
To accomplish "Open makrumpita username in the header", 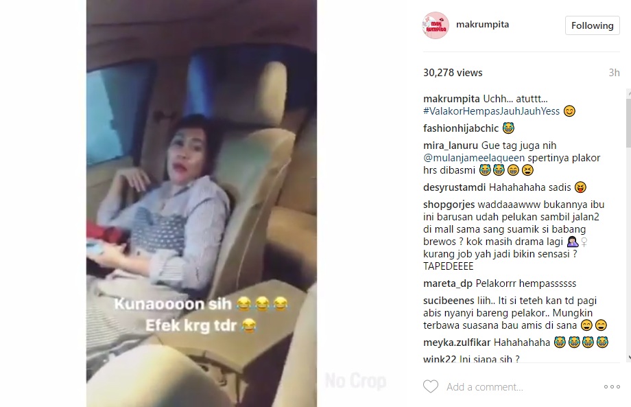I will [x=482, y=24].
